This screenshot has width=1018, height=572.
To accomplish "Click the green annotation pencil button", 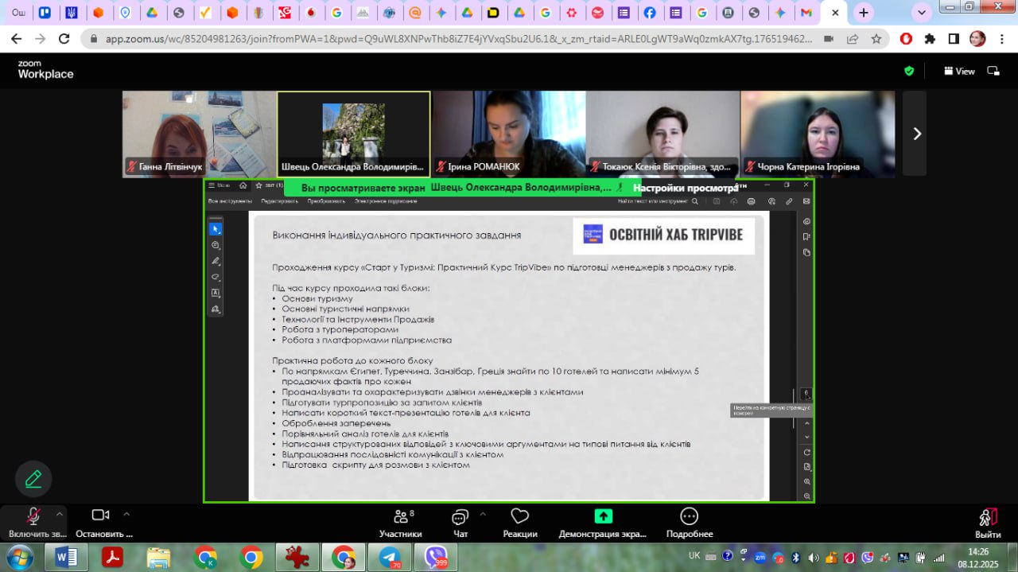I will tap(33, 479).
